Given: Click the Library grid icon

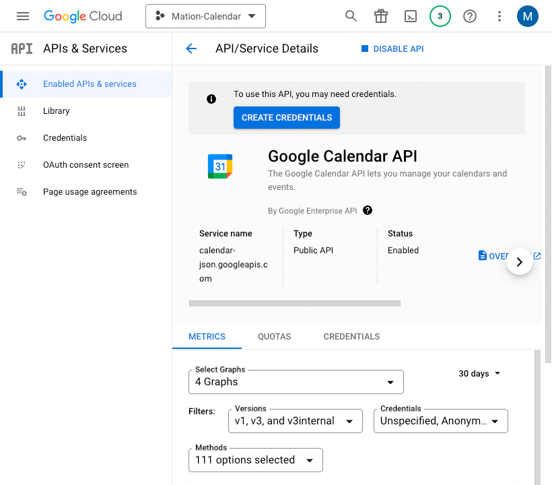Looking at the screenshot, I should click(x=22, y=111).
